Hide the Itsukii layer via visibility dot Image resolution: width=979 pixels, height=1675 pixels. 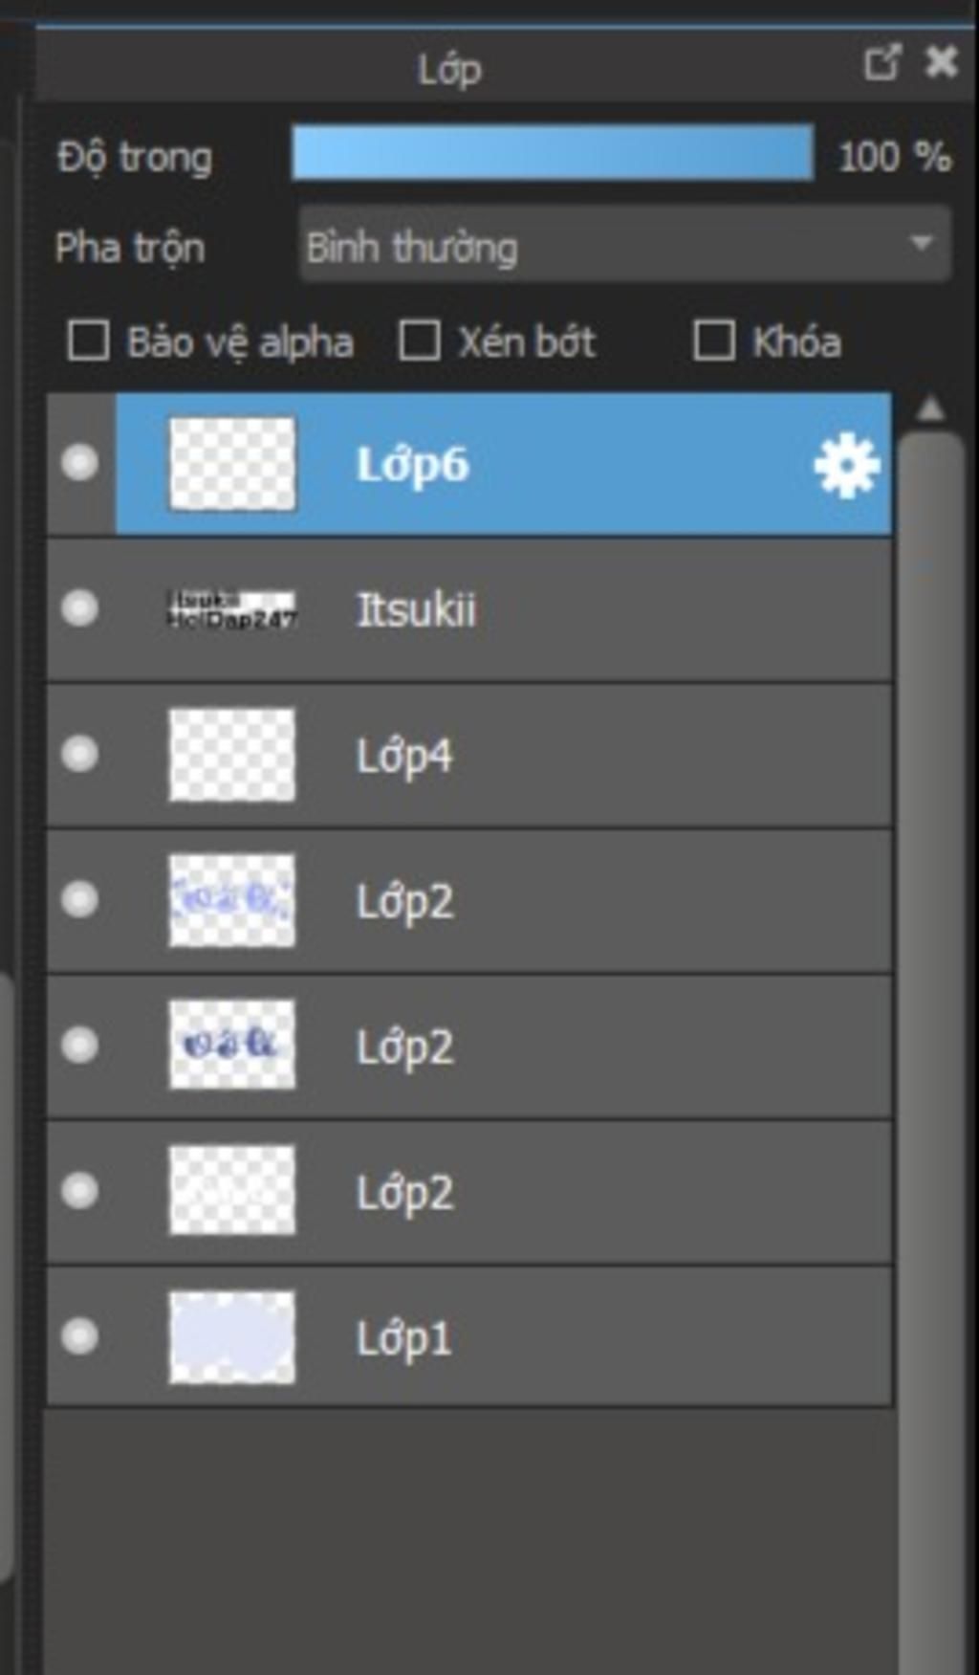click(x=79, y=608)
